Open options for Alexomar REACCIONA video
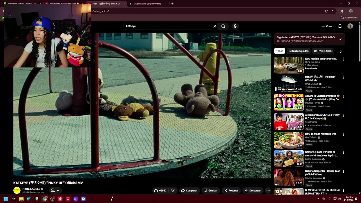This screenshot has height=203, width=361. 343,115
